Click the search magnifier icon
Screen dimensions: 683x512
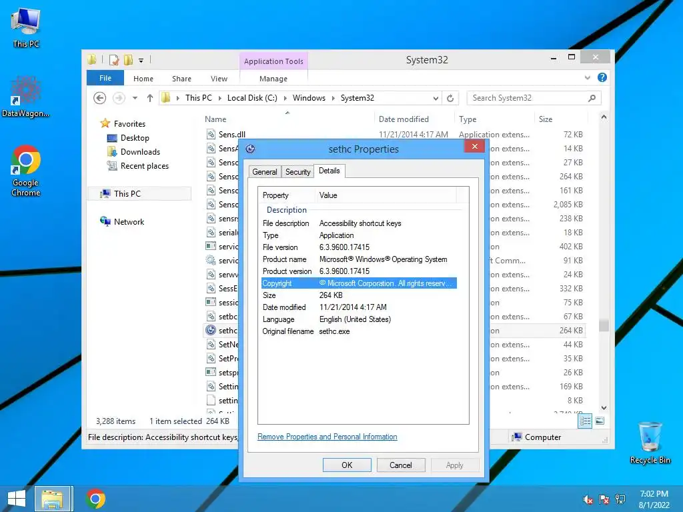(592, 99)
